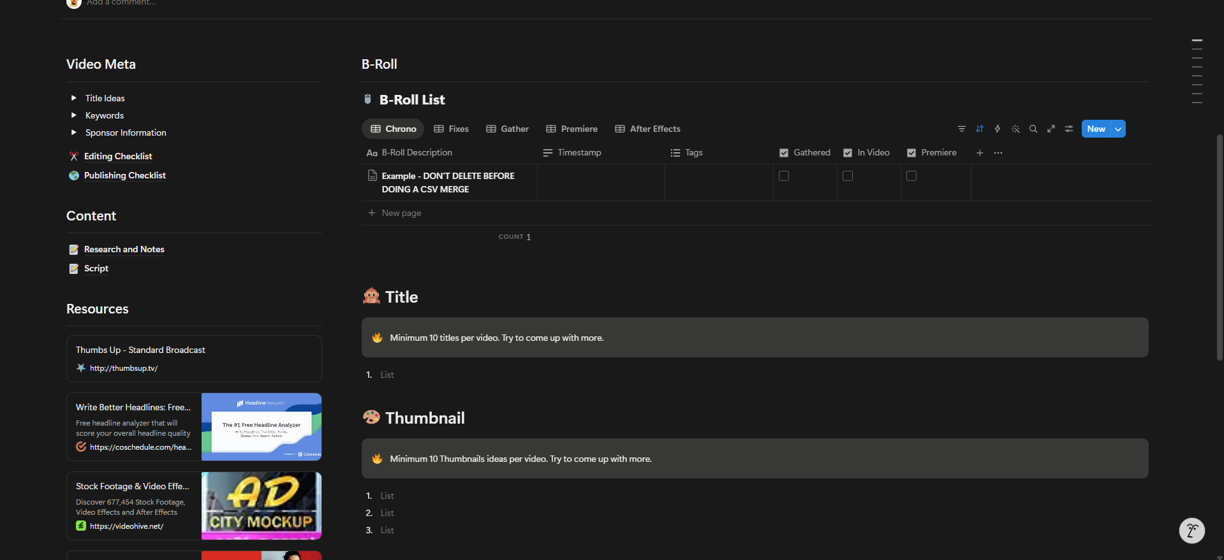
Task: Open the Tags column header menu
Action: 719,153
